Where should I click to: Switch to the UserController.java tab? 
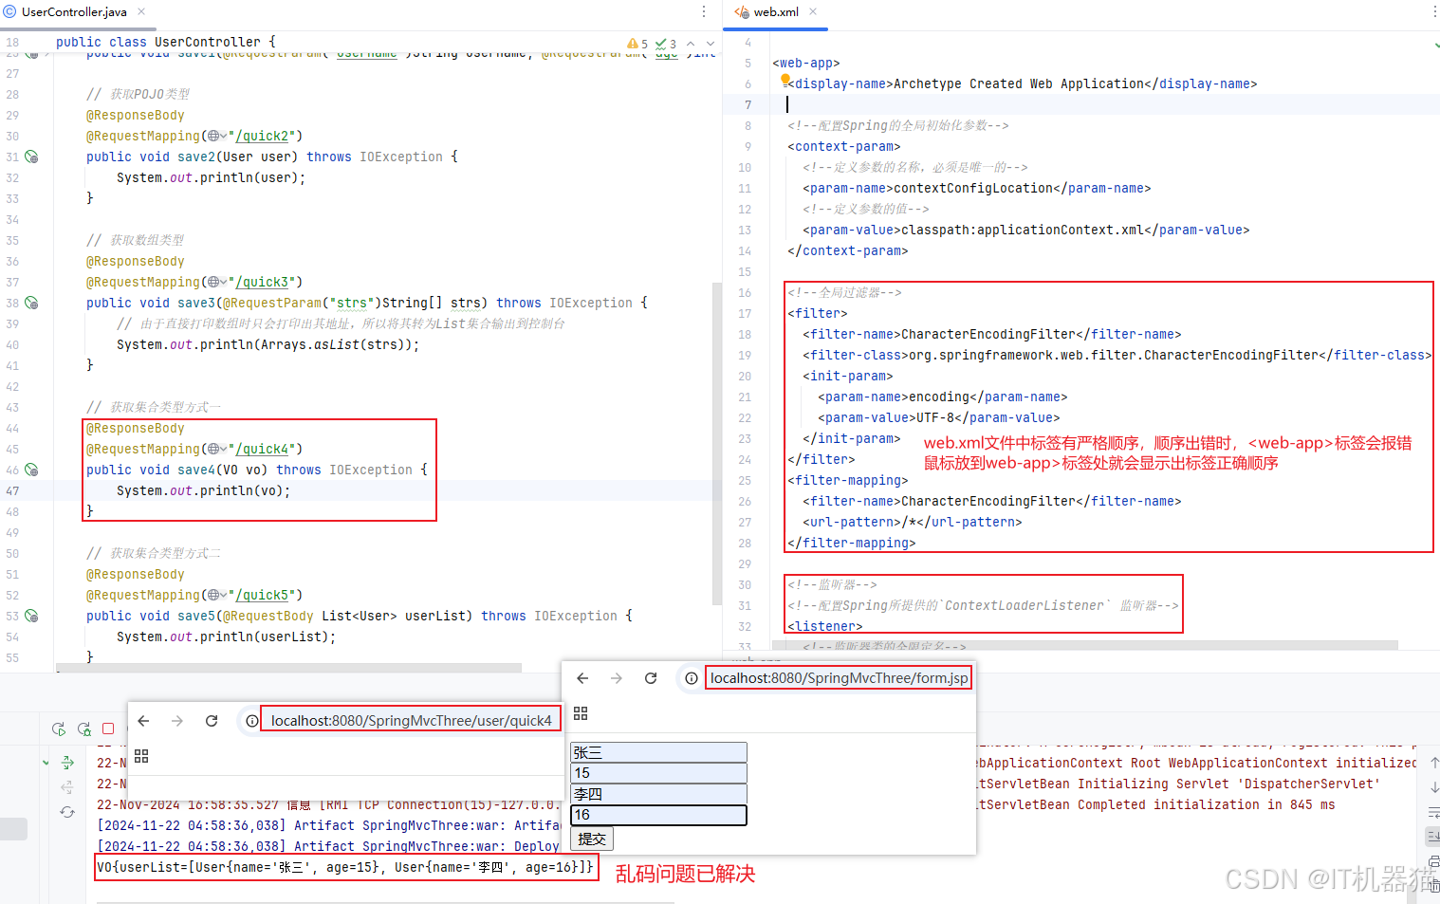(74, 12)
